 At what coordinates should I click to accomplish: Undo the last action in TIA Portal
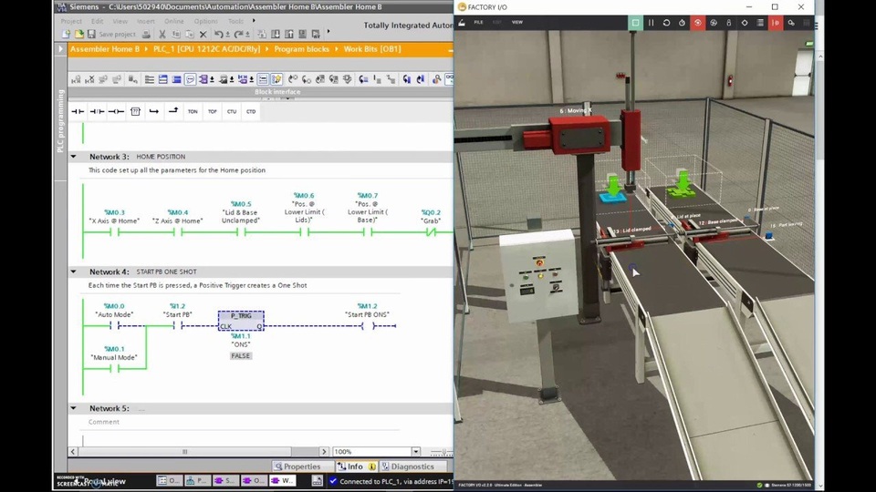point(219,35)
